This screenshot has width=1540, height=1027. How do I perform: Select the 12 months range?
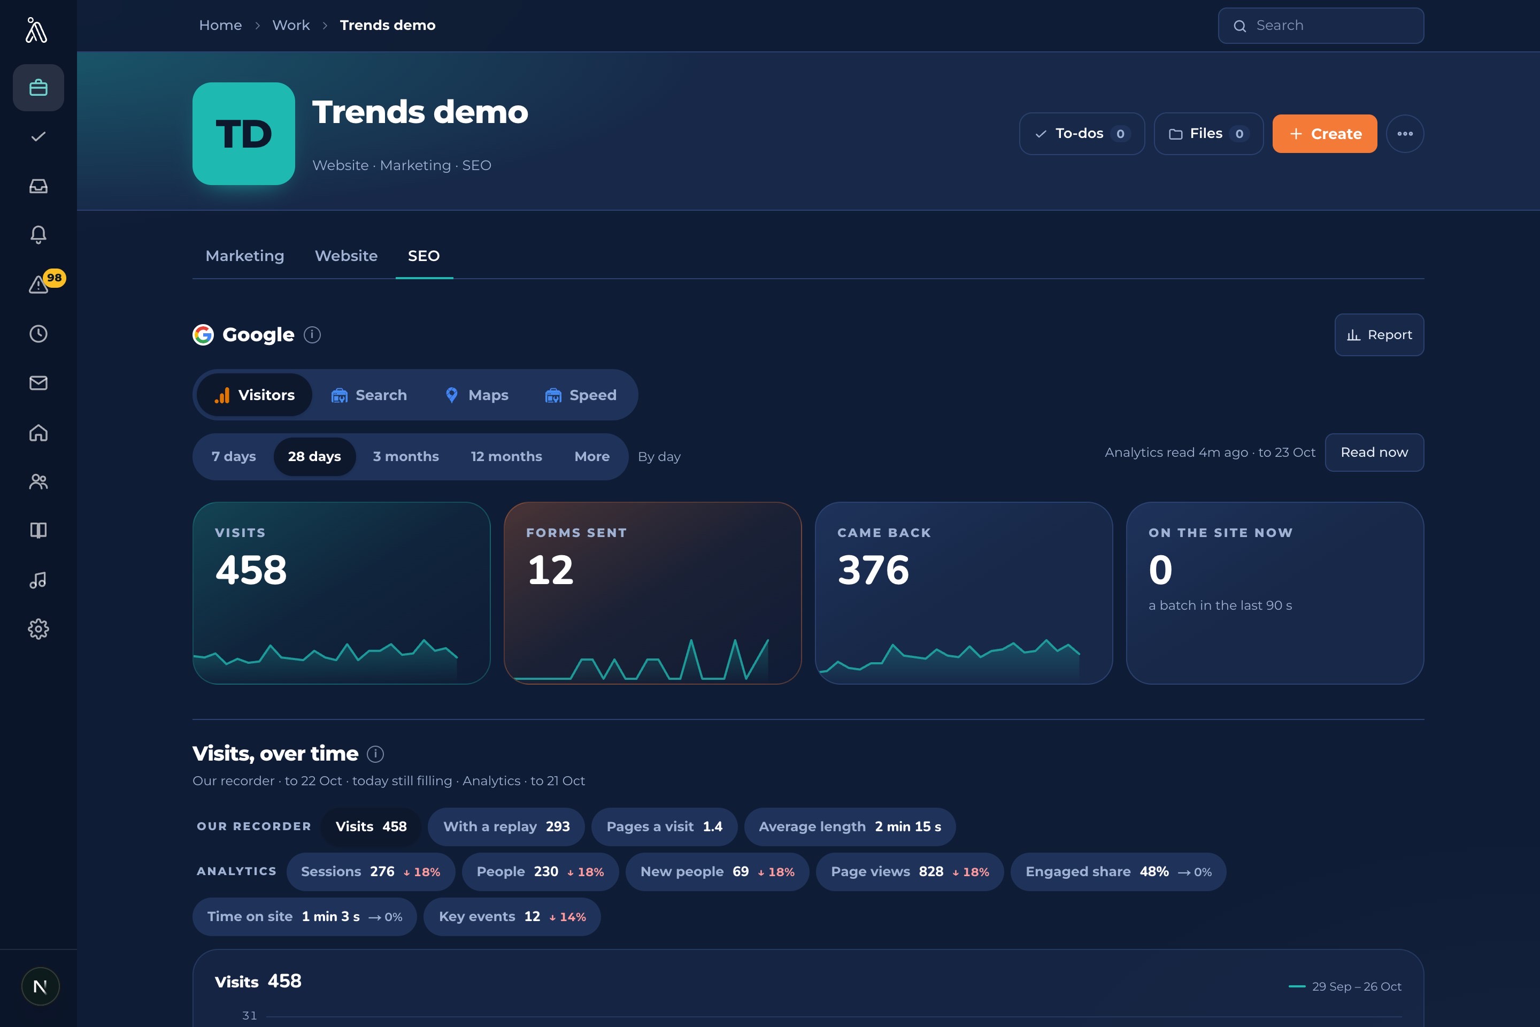click(506, 456)
